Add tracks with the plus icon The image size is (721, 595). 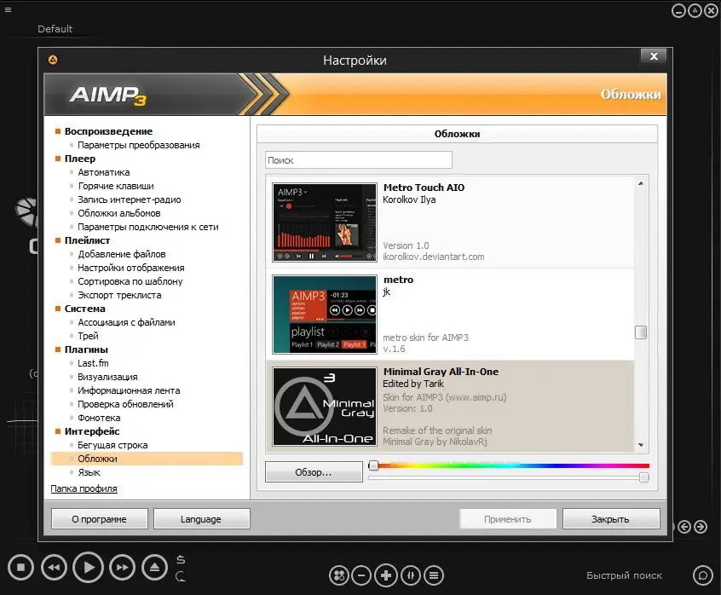tap(386, 575)
